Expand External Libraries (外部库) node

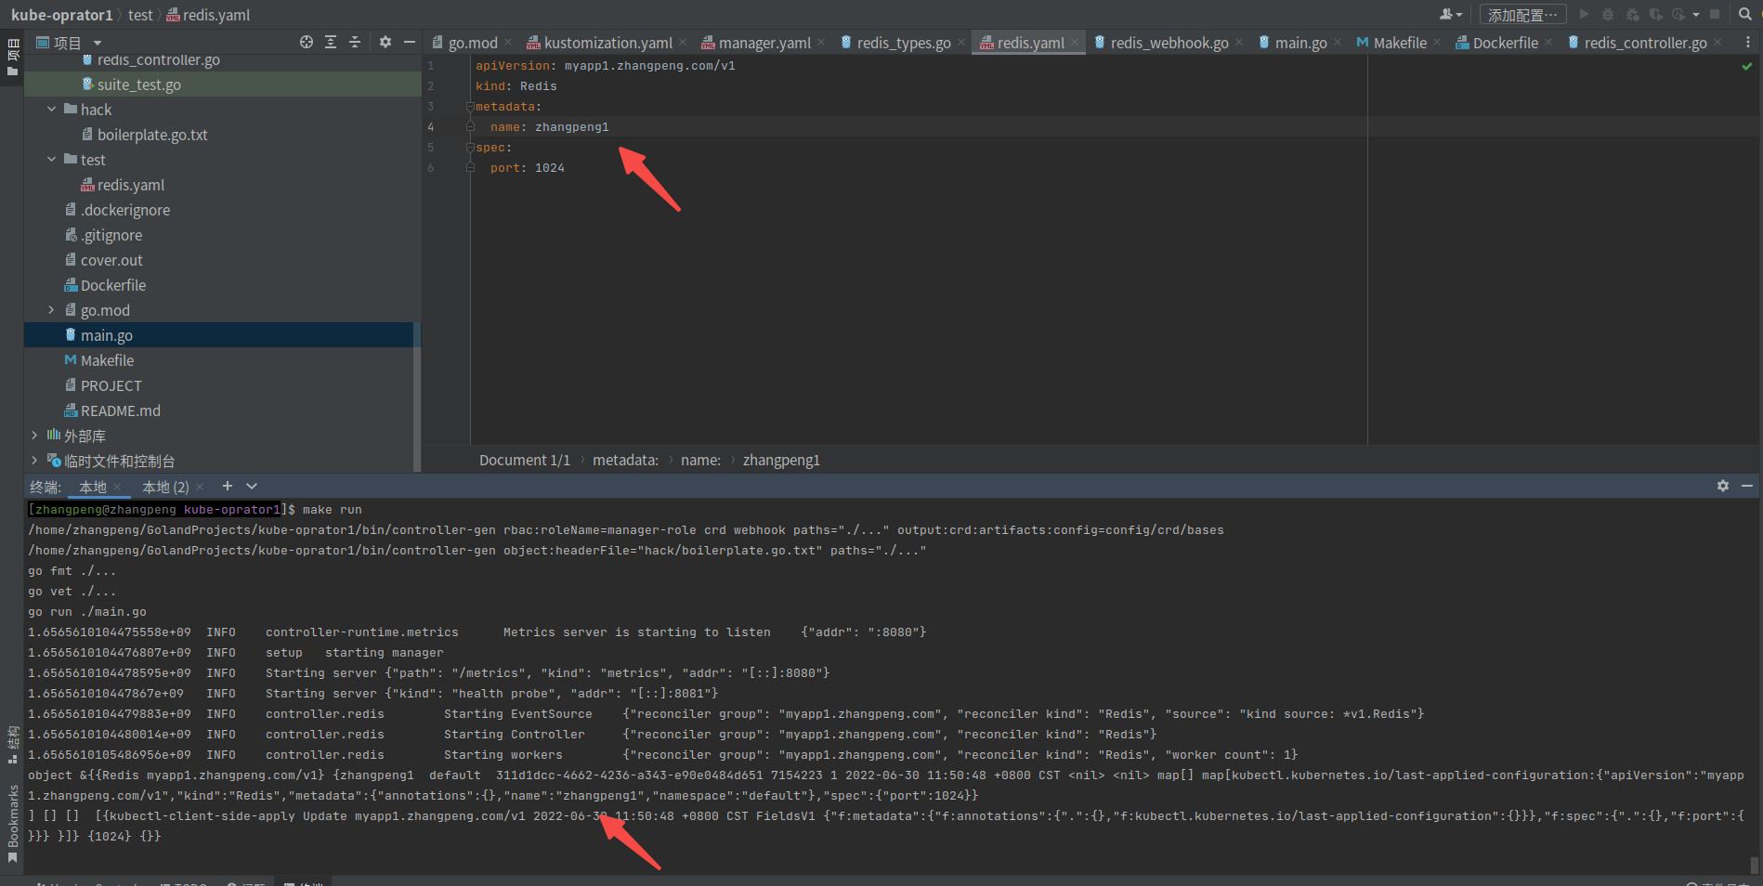35,436
